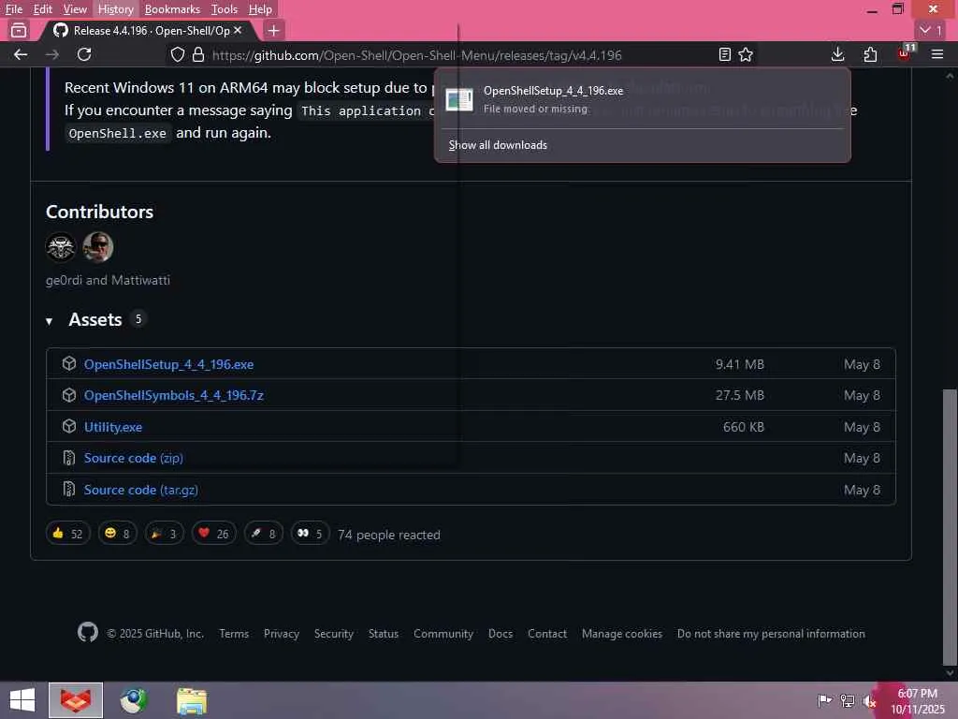
Task: Click Show all downloads in the popup
Action: (498, 145)
